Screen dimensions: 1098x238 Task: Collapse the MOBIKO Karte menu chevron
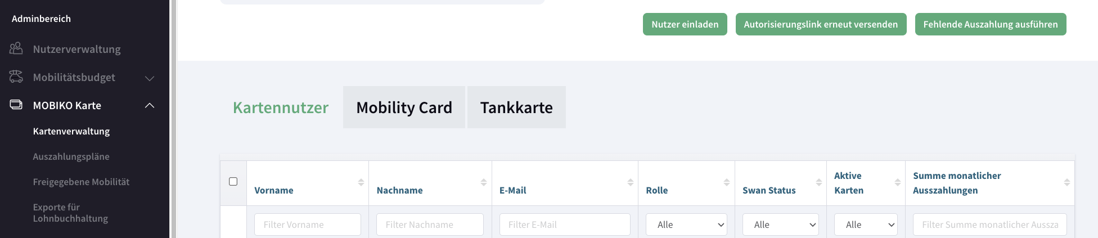(150, 105)
